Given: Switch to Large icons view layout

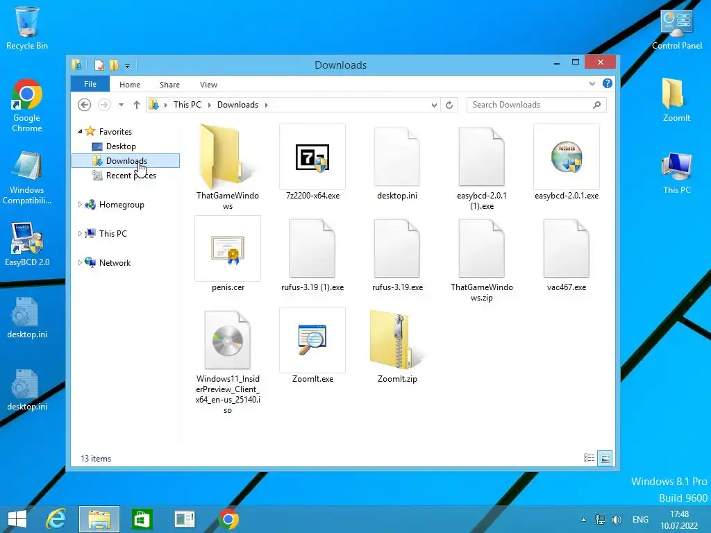Looking at the screenshot, I should 605,458.
